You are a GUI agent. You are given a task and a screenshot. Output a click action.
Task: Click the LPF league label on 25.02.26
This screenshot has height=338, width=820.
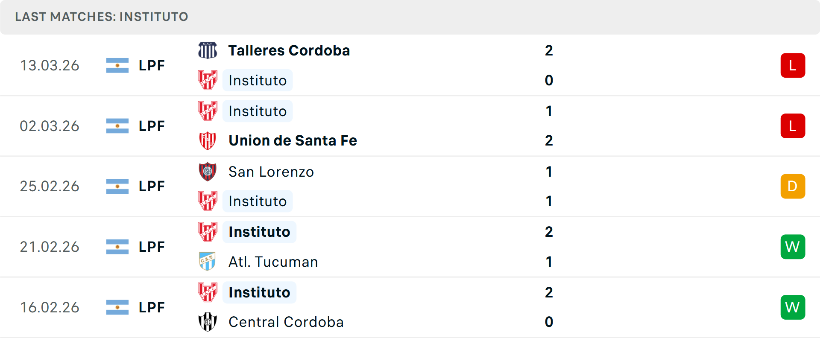[x=152, y=186]
